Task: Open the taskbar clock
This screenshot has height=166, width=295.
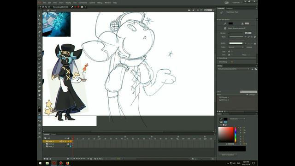Action: pos(246,163)
